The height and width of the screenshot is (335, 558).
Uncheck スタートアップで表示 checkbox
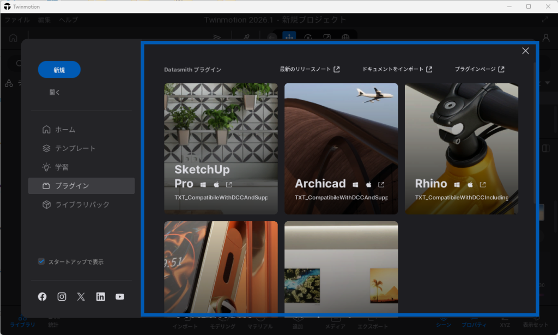[41, 261]
